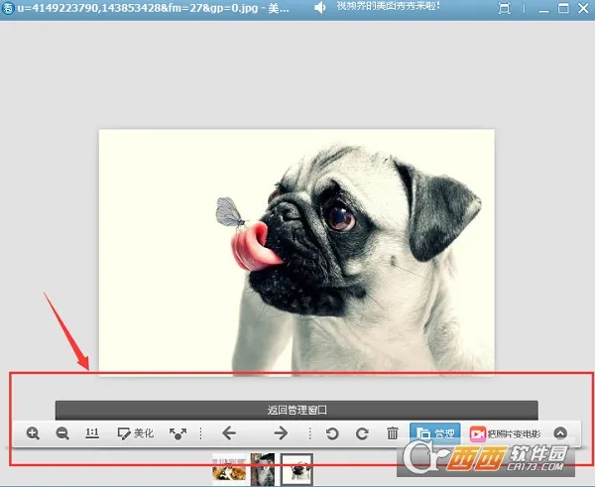Image resolution: width=595 pixels, height=487 pixels.
Task: Select the pug thumbnail in filmstrip
Action: [x=297, y=469]
